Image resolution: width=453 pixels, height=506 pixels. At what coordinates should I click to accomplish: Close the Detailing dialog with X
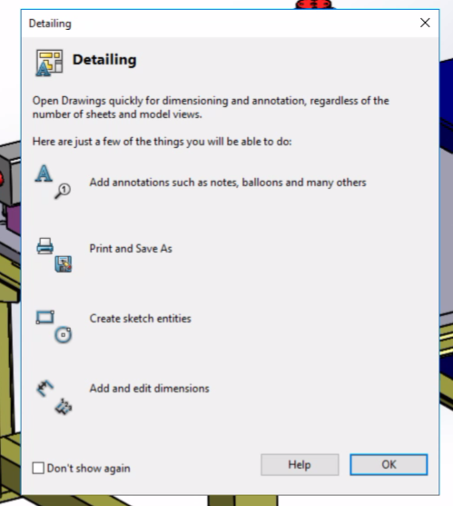[x=425, y=23]
